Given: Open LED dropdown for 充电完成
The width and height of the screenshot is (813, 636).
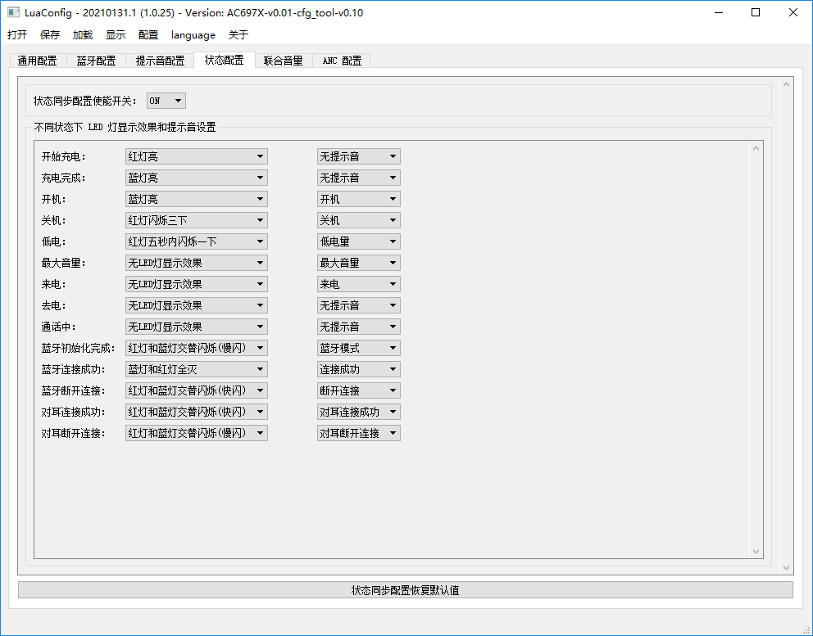Looking at the screenshot, I should [197, 178].
